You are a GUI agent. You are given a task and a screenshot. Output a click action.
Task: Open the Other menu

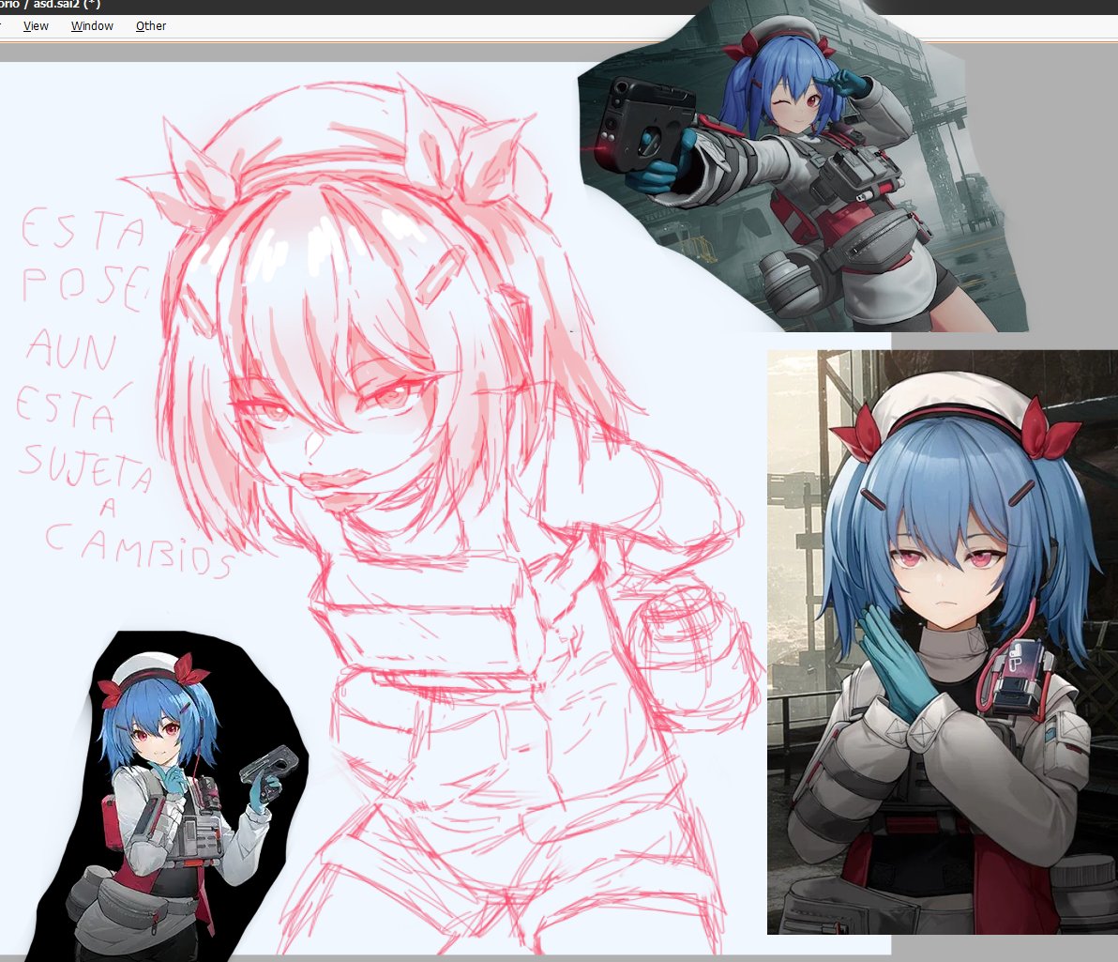pos(150,25)
